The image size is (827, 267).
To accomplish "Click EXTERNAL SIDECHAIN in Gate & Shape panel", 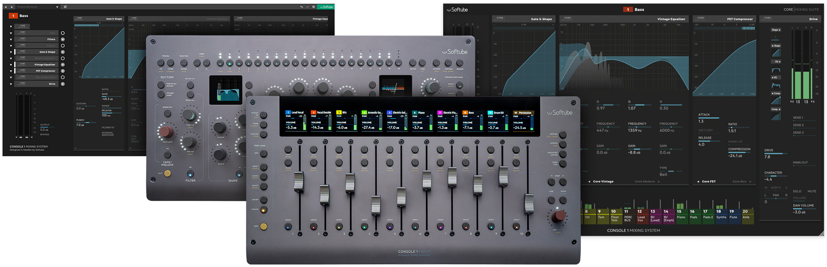I will point(108,134).
